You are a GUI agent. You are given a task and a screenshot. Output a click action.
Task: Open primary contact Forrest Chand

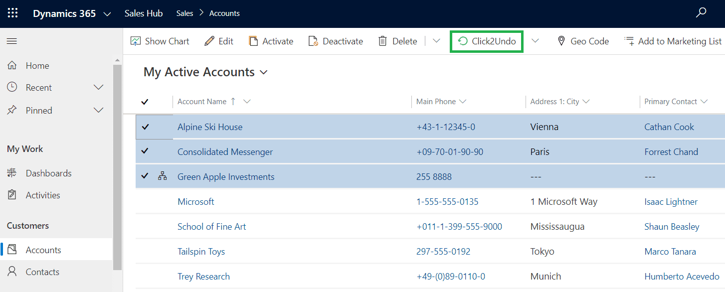tap(671, 152)
